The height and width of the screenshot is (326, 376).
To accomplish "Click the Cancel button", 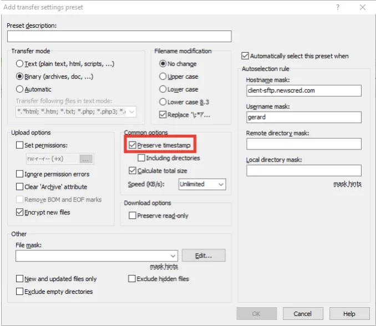I will (303, 314).
